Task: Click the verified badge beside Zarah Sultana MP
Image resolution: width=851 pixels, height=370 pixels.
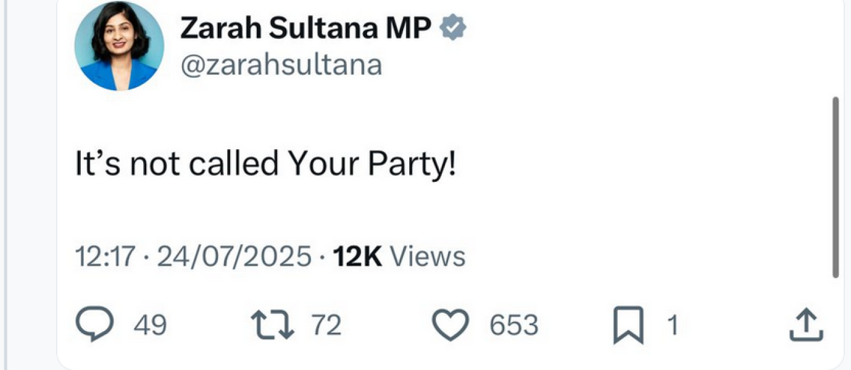Action: (x=454, y=28)
